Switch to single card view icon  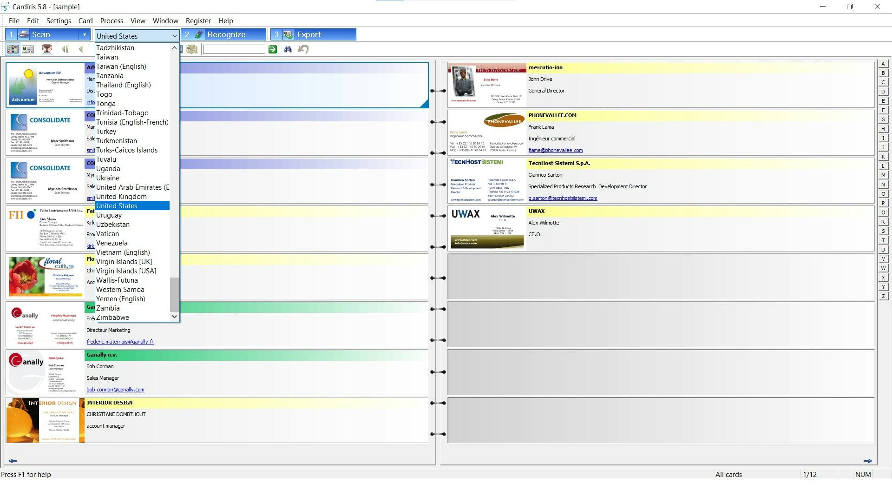click(28, 49)
